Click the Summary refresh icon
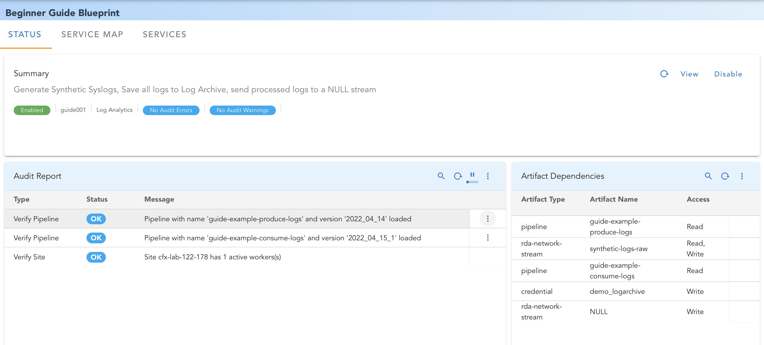 click(664, 74)
